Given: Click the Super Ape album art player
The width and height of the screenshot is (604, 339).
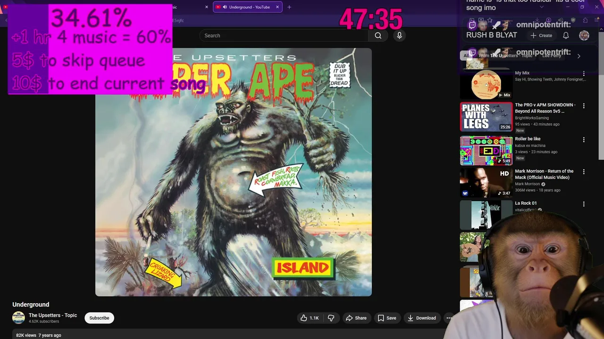Looking at the screenshot, I should click(234, 172).
